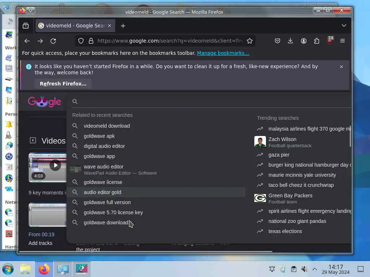Screen dimensions: 370x277
Task: Choose suggestion 'videomeld download'
Action: pos(156,126)
